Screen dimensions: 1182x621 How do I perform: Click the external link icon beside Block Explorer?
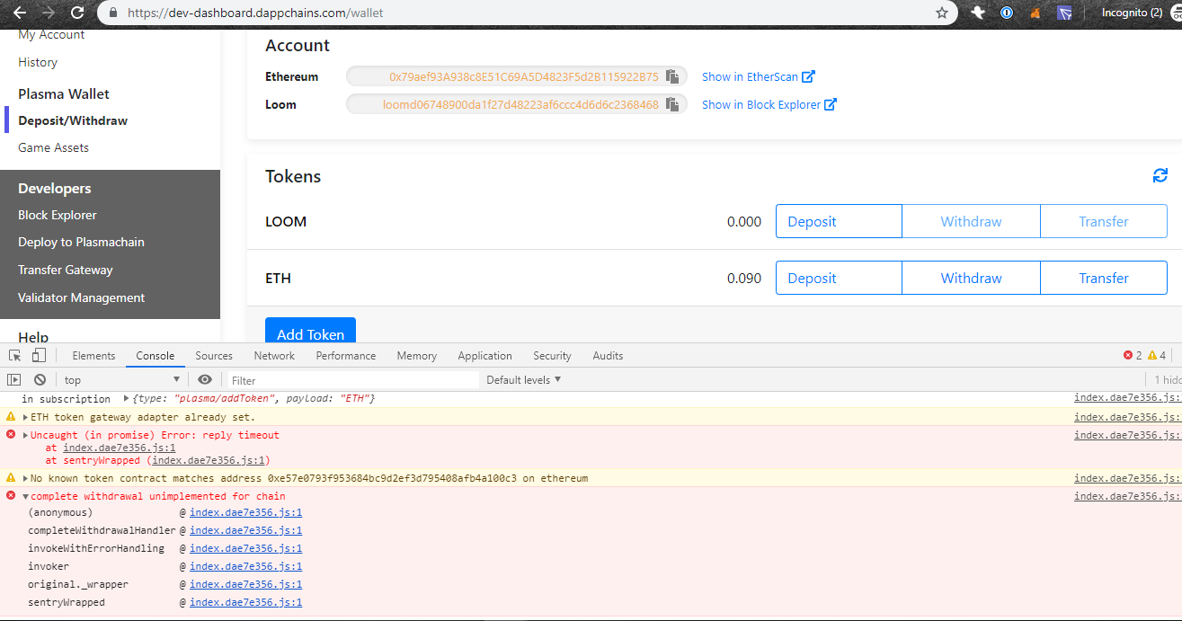pyautogui.click(x=831, y=104)
